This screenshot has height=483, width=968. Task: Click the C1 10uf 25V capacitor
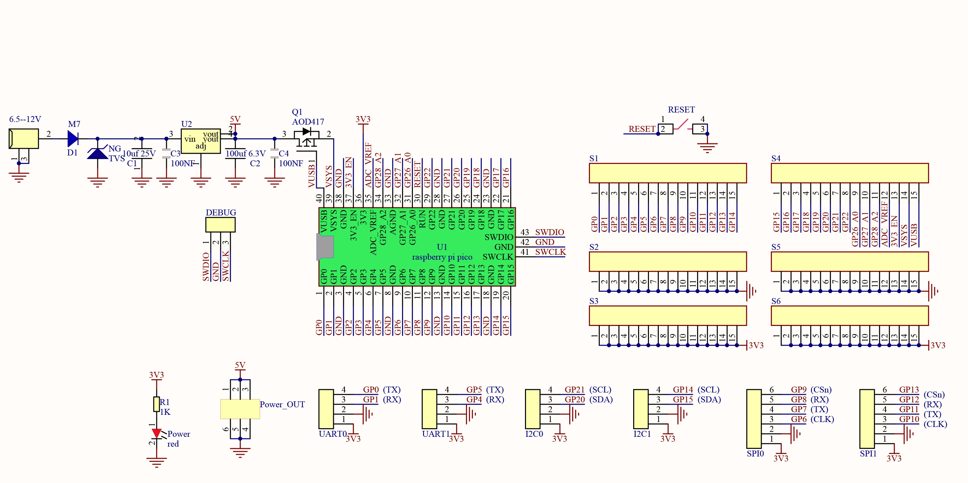[x=142, y=153]
